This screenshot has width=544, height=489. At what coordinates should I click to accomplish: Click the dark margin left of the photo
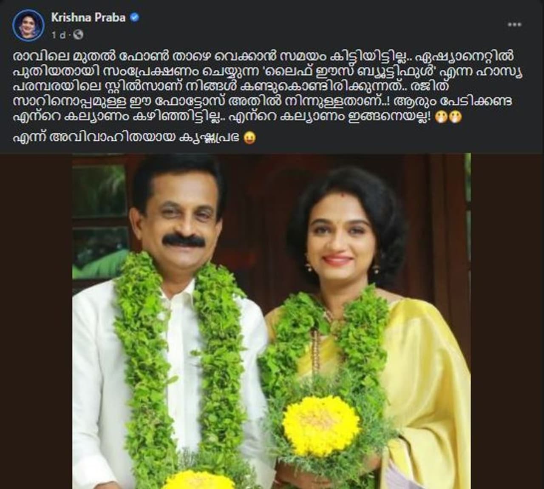[36, 321]
